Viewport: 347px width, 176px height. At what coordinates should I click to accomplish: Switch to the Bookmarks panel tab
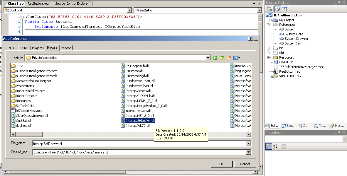[289, 126]
